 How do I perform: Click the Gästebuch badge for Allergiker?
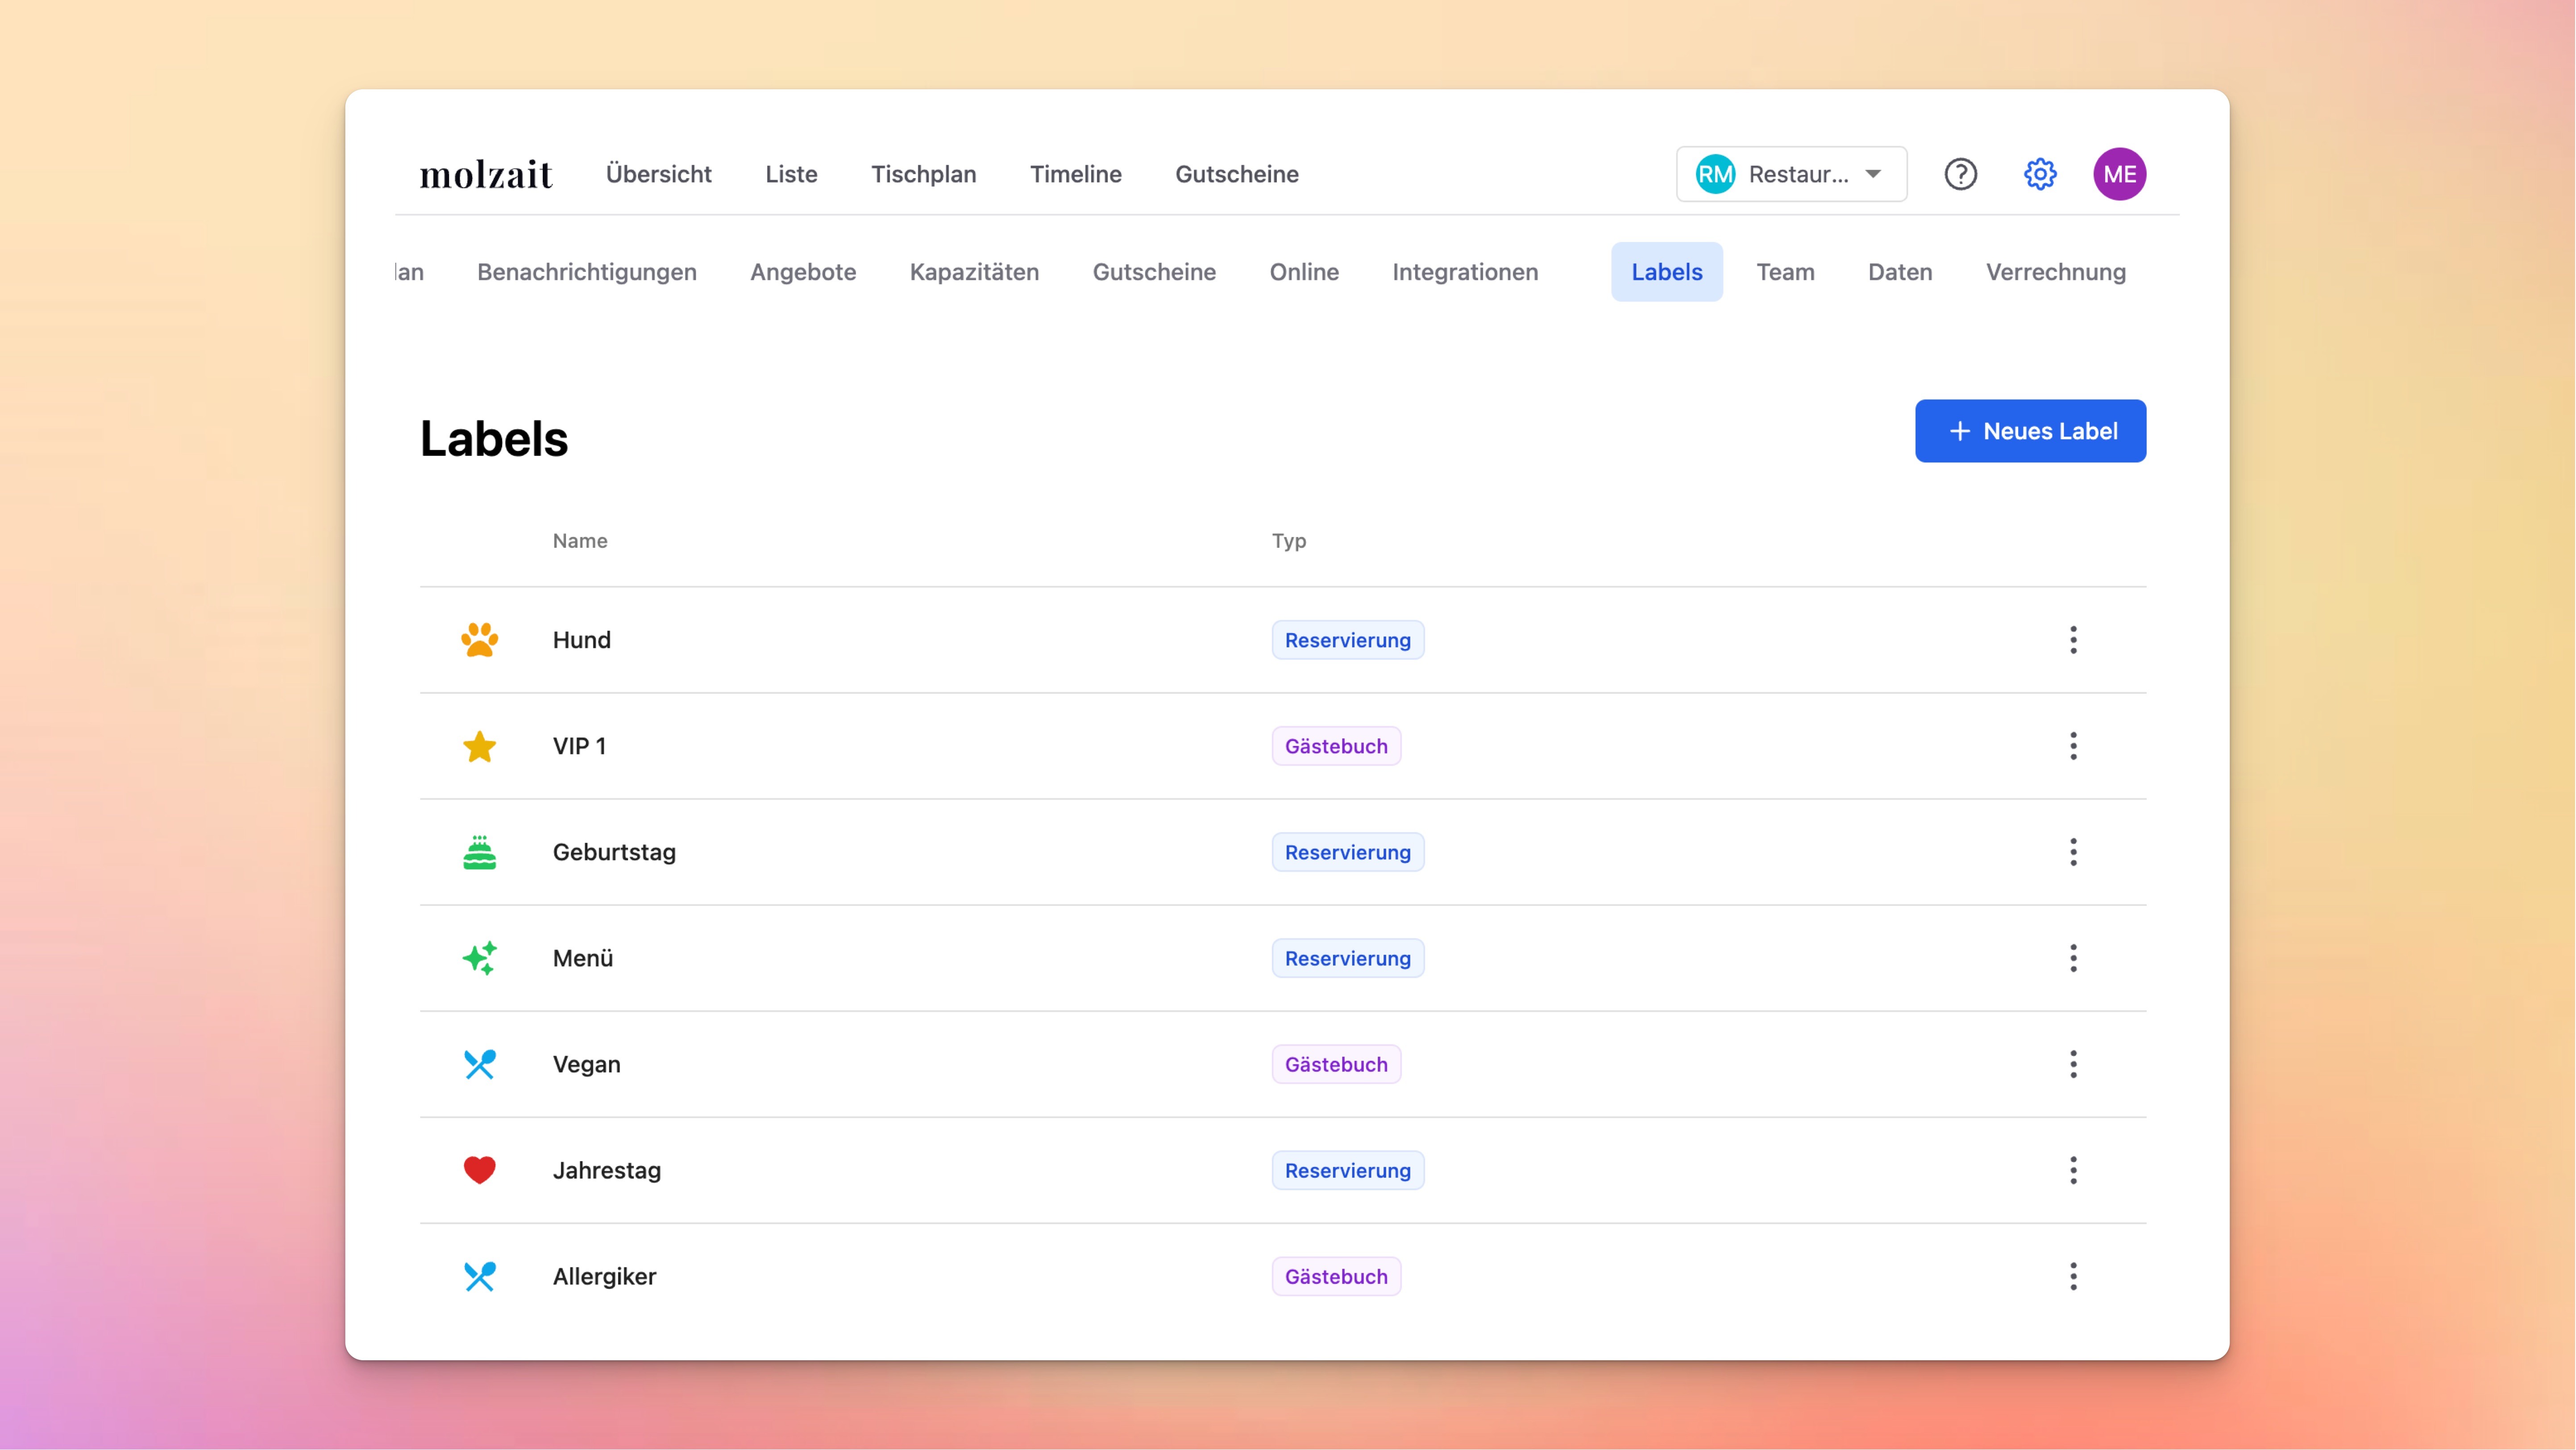(1336, 1276)
